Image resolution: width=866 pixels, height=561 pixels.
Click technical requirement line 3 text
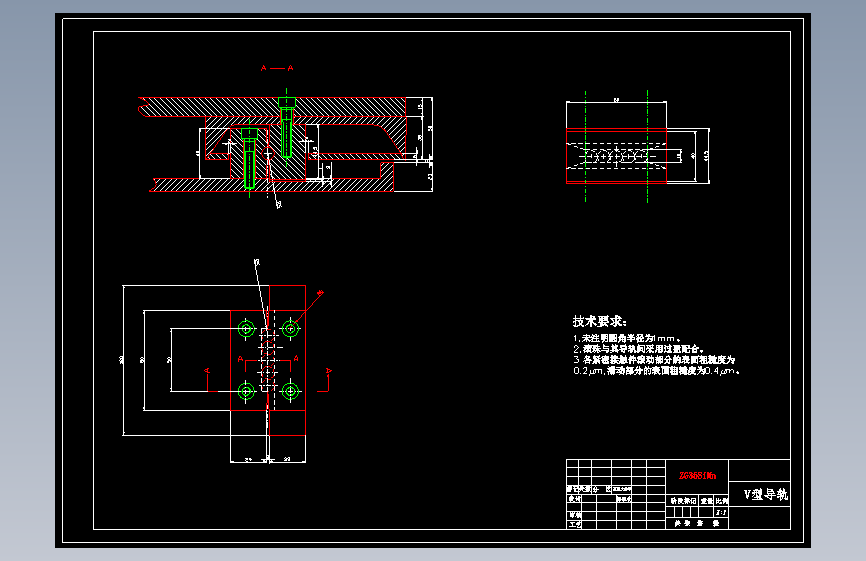[x=654, y=360]
